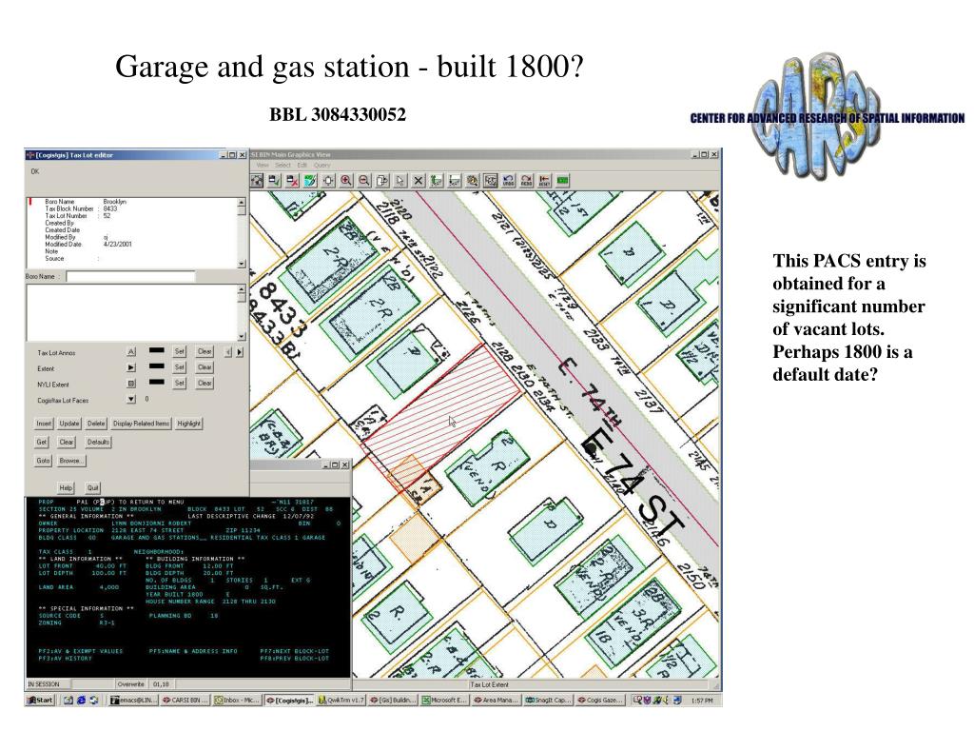Click the right arrow next to Tax Lot Annos Clear
This screenshot has width=974, height=731.
pyautogui.click(x=239, y=352)
